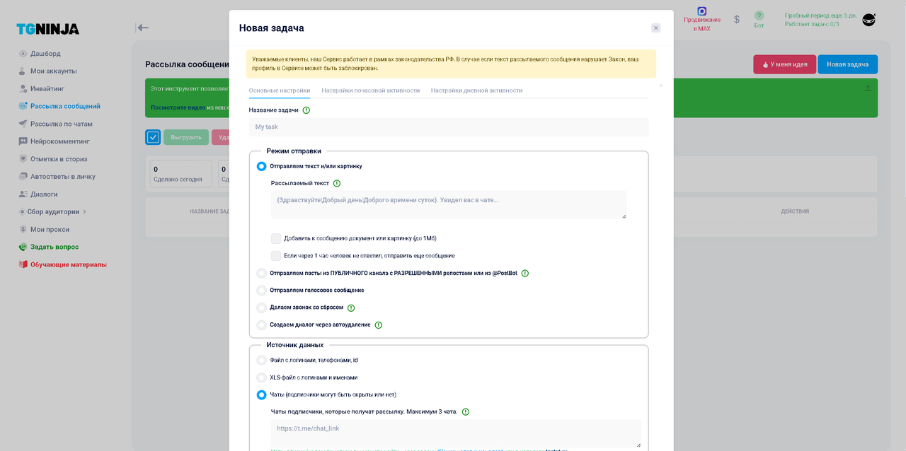The height and width of the screenshot is (451, 906).
Task: Click the Отметки в сториз icon
Action: click(x=23, y=159)
